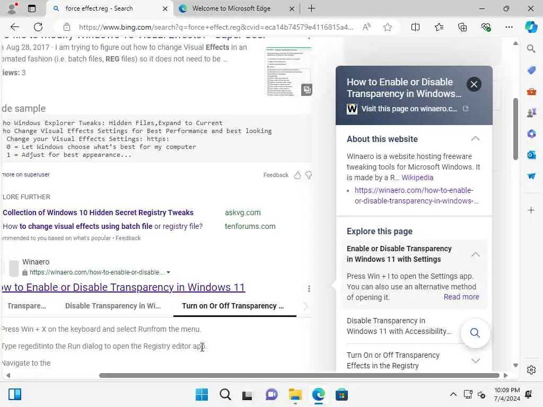Open the sidebar Games chess icon
The image size is (543, 407).
tap(531, 112)
